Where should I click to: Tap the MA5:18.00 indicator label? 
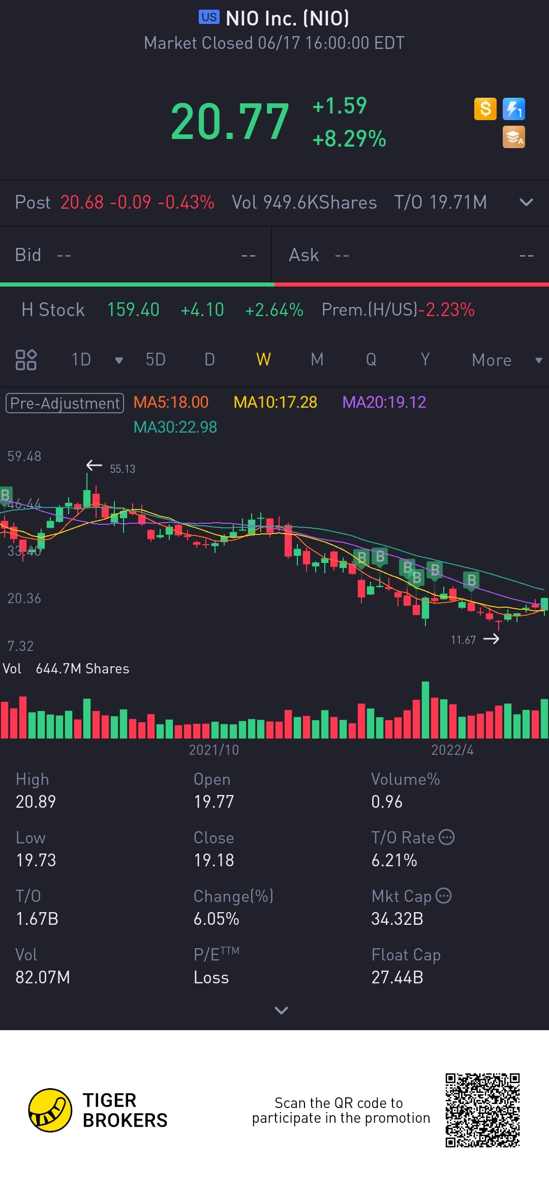coord(171,402)
